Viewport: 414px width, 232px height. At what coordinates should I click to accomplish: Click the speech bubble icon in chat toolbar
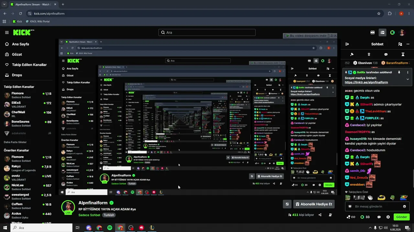pyautogui.click(x=386, y=54)
